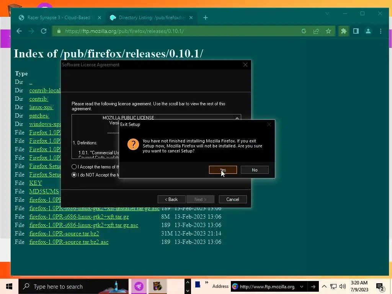392x294 pixels.
Task: Open the camera-like taskbar app icon
Action: coord(157,286)
